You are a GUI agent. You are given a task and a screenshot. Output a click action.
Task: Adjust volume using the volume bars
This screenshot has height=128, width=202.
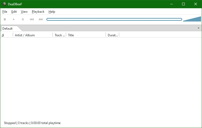[192, 19]
